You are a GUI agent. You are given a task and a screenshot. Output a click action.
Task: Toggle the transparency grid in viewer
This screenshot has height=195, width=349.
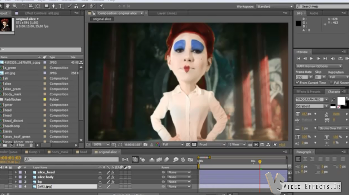tap(194, 145)
